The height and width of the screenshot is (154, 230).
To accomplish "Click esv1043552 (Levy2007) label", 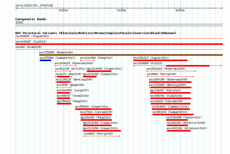I will (73, 90).
